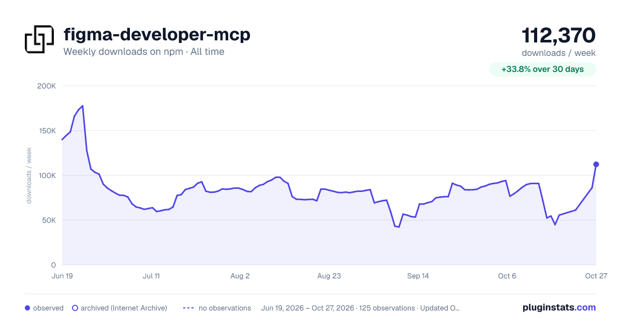
Task: Click the 200K y-axis label
Action: click(47, 86)
